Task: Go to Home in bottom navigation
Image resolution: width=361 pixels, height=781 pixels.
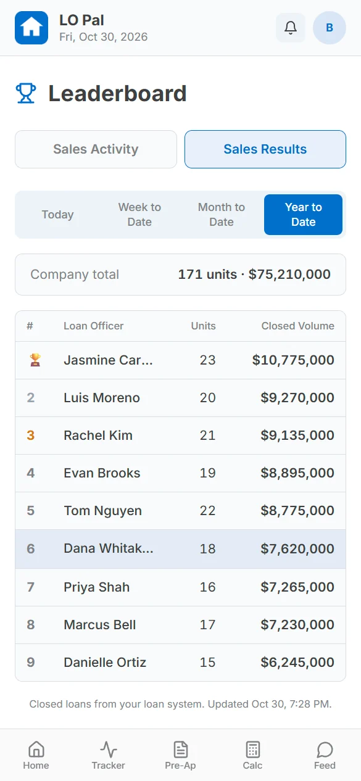Action: [x=36, y=756]
